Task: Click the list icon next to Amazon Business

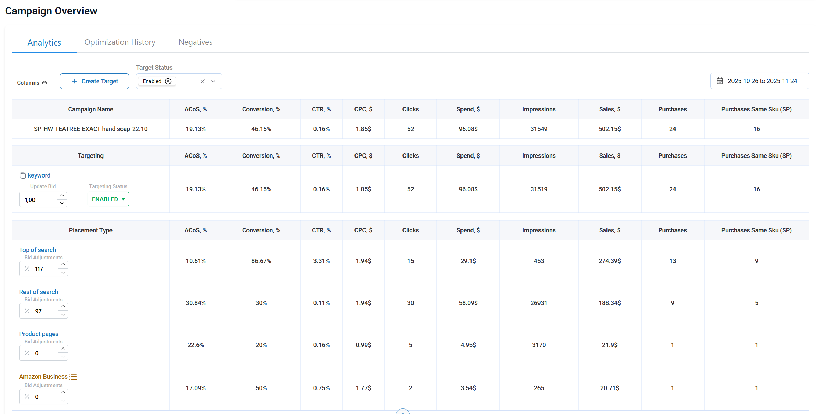Action: point(74,376)
